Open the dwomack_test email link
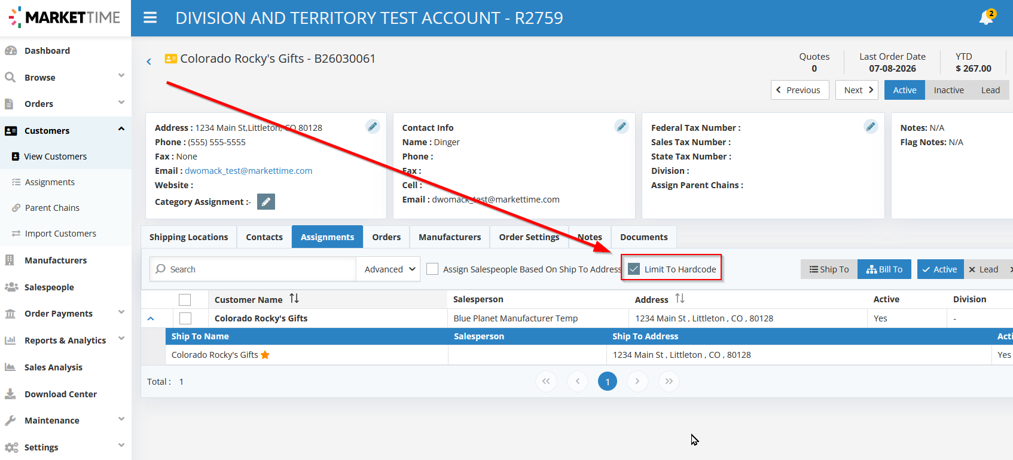The image size is (1013, 460). pyautogui.click(x=249, y=171)
